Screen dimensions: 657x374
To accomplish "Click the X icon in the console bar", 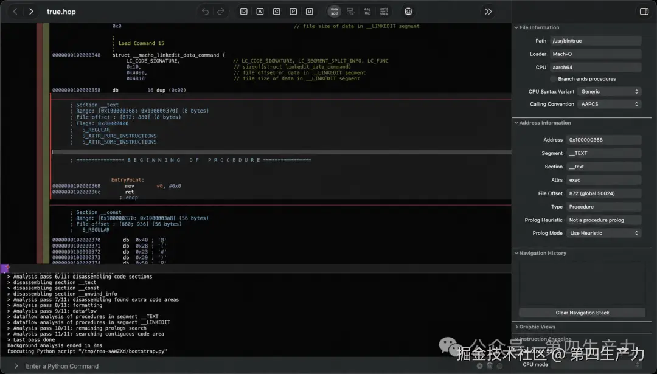I will pos(479,365).
